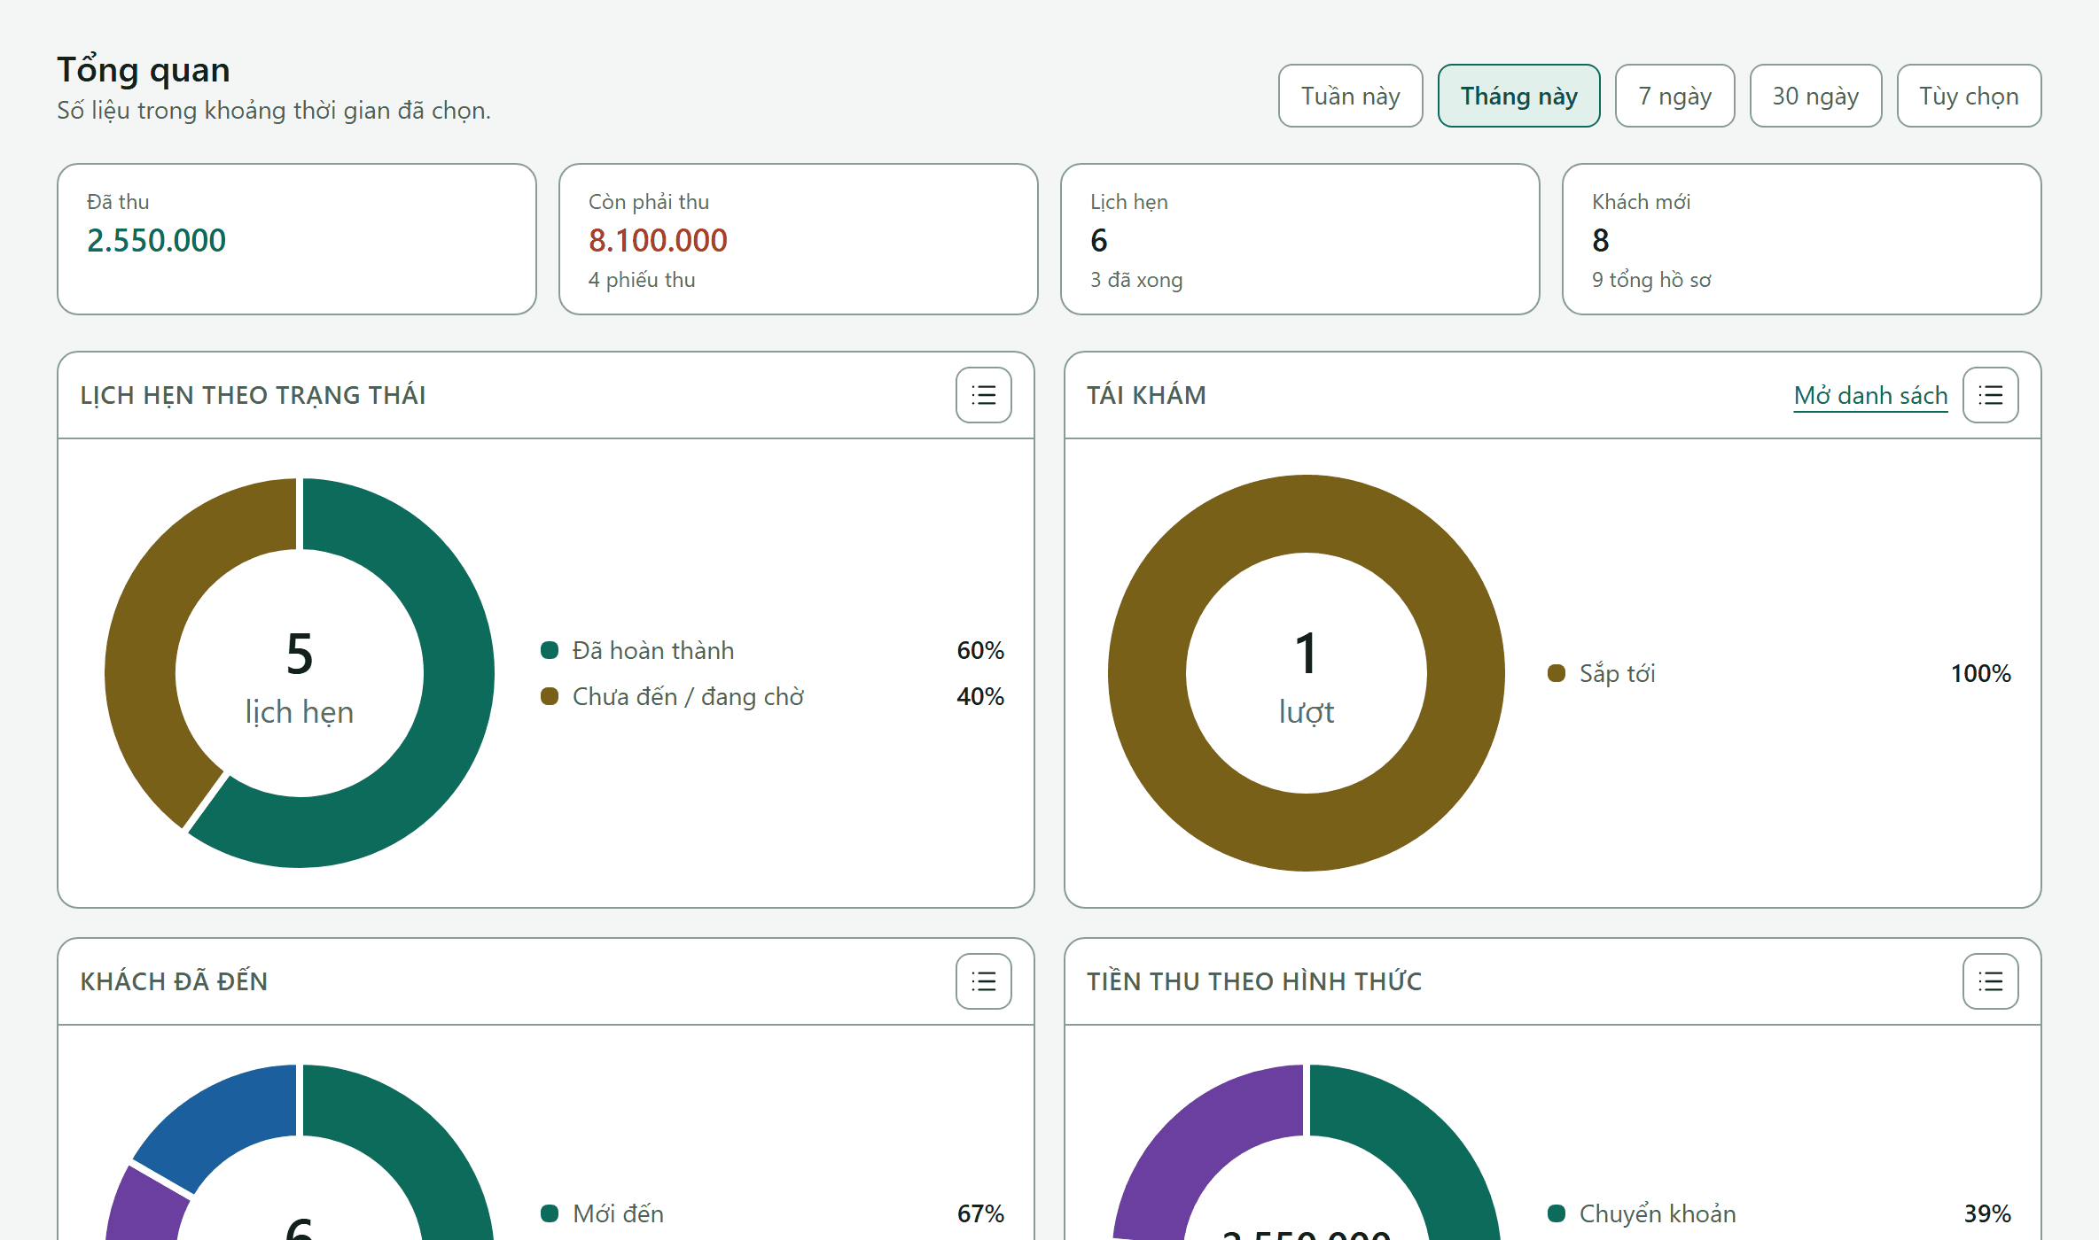This screenshot has width=2099, height=1240.
Task: Click the Sắp tới legend dot
Action: (1557, 673)
